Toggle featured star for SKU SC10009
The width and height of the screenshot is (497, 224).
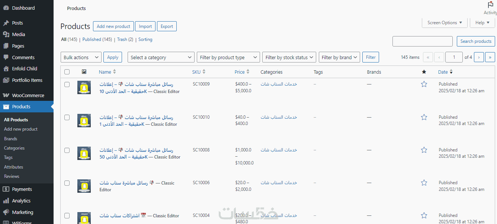click(424, 84)
